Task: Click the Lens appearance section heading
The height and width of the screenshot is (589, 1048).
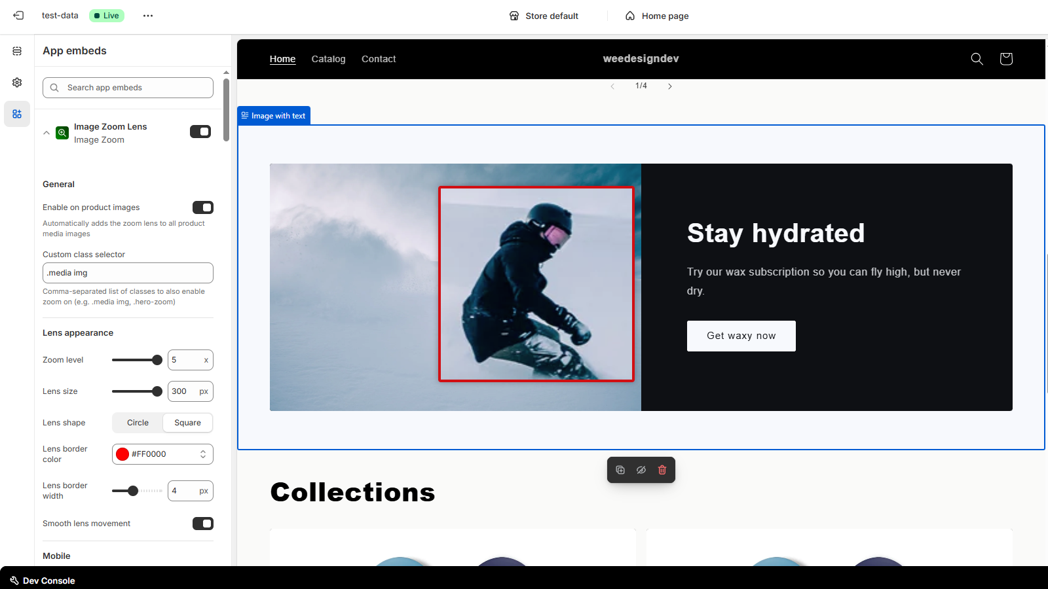Action: 78,333
